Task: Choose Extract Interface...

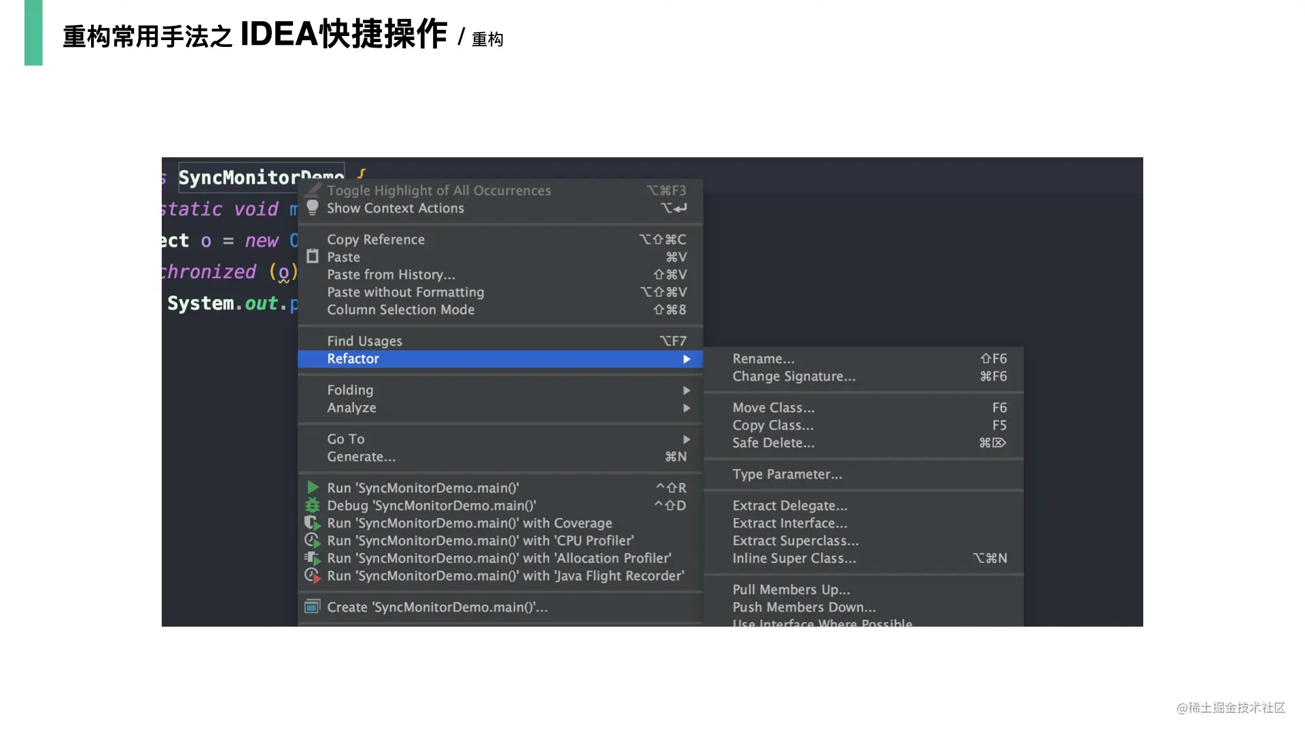Action: tap(863, 523)
